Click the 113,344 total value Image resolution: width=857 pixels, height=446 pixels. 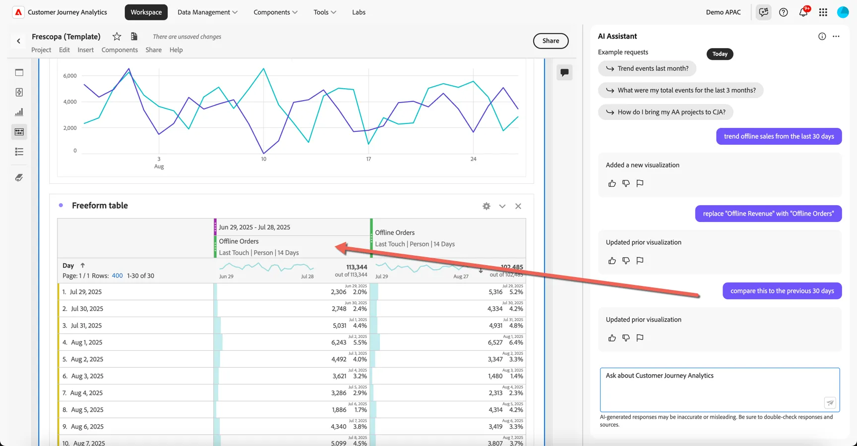coord(357,267)
